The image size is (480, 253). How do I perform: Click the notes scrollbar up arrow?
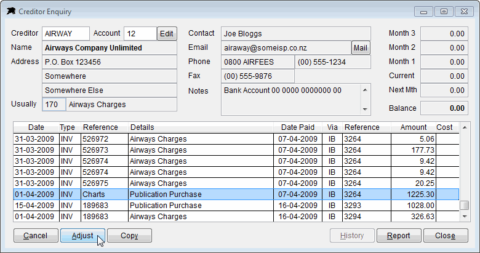(x=365, y=90)
